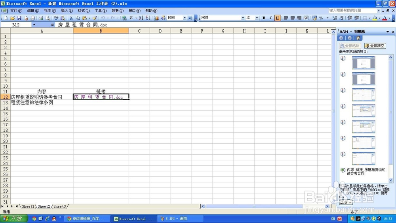Sort ascending with the A-Z icon

(141, 18)
